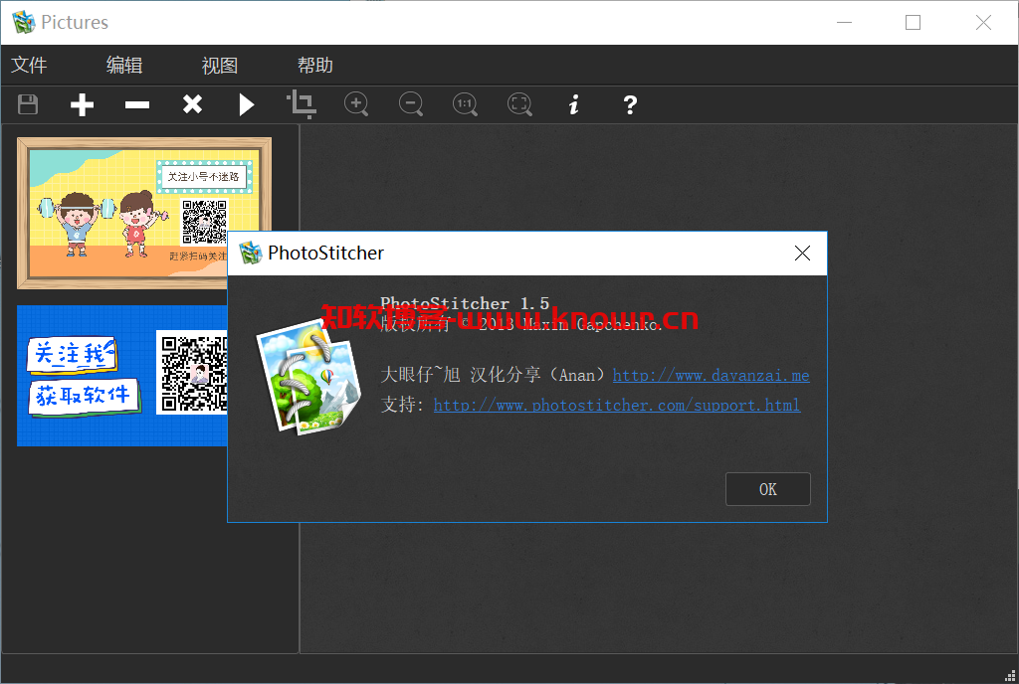Image resolution: width=1019 pixels, height=684 pixels.
Task: Click the Fit to window zoom icon
Action: (x=519, y=103)
